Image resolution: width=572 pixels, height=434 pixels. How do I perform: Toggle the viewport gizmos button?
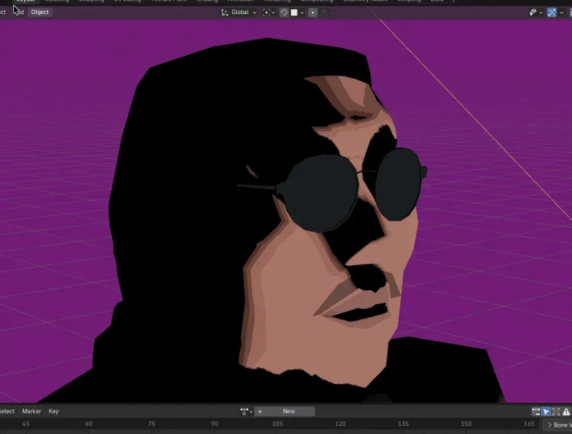pos(552,13)
